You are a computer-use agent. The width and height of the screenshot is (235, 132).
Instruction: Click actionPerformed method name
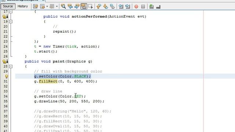[x=89, y=16]
